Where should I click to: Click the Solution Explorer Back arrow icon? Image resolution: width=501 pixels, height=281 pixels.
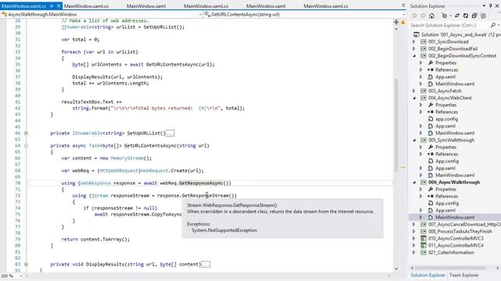pyautogui.click(x=414, y=16)
